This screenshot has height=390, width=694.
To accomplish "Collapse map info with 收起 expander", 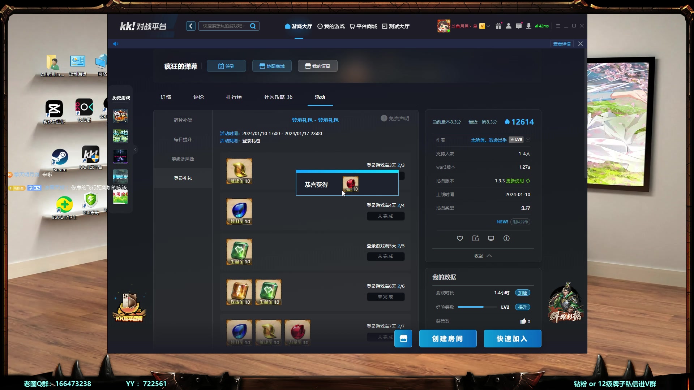I will click(483, 256).
